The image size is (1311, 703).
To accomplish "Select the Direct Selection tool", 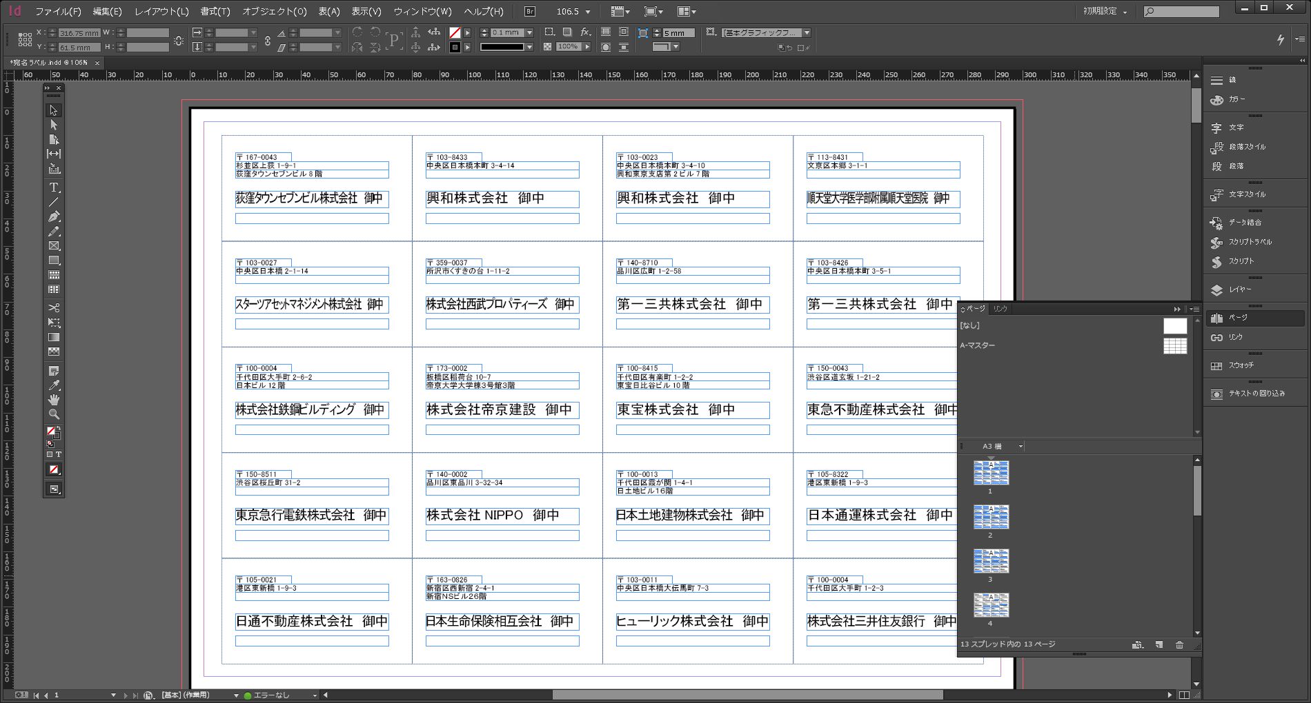I will pos(54,125).
